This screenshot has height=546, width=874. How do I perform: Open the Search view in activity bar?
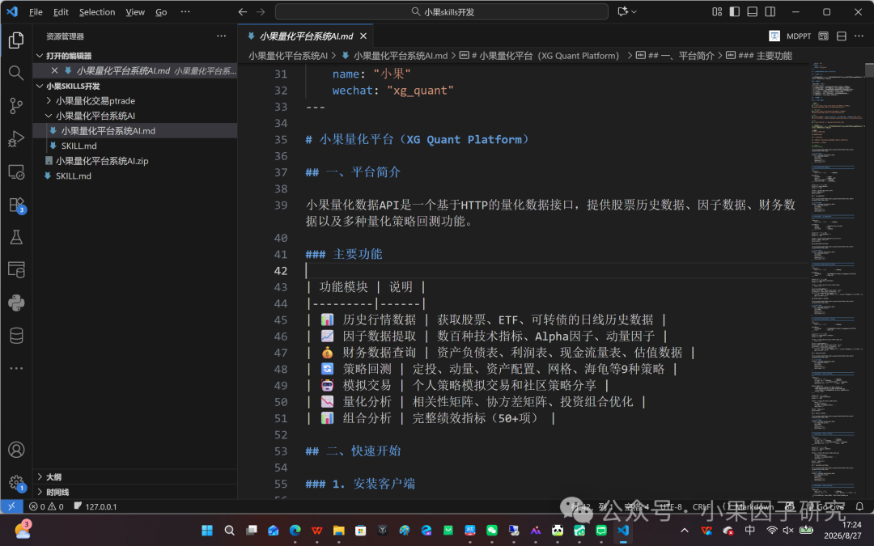tap(16, 73)
